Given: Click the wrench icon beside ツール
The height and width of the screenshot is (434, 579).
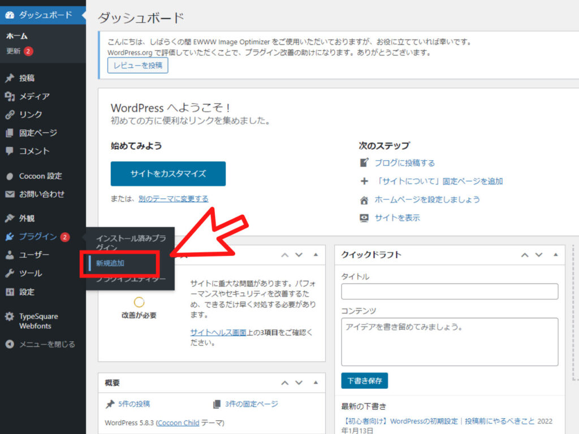Looking at the screenshot, I should (x=10, y=274).
